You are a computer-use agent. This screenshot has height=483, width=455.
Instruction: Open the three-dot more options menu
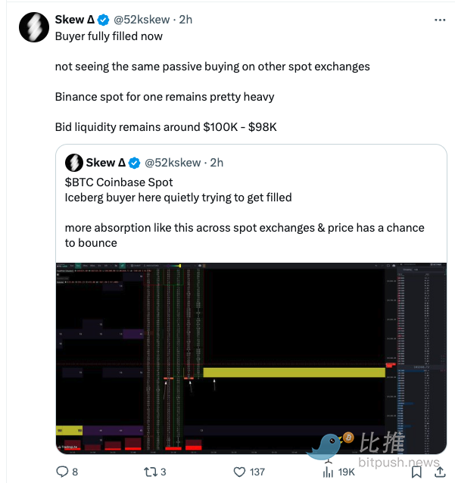pyautogui.click(x=440, y=20)
